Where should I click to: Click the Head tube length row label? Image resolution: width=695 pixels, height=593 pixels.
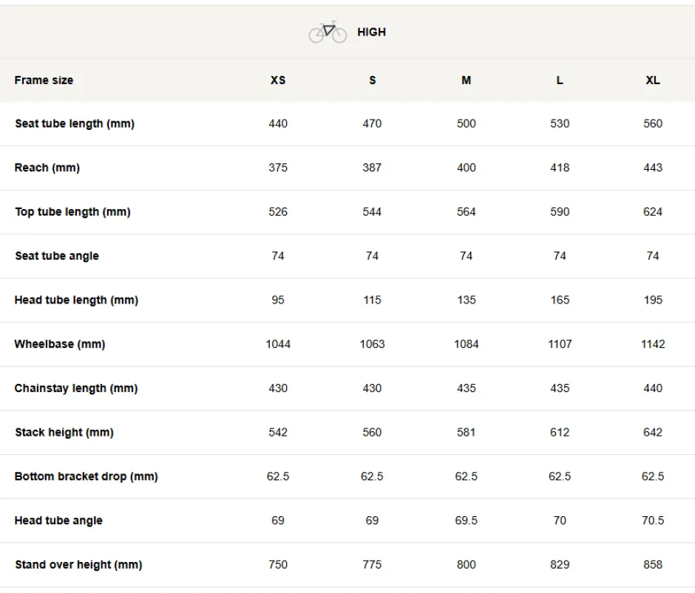point(76,300)
